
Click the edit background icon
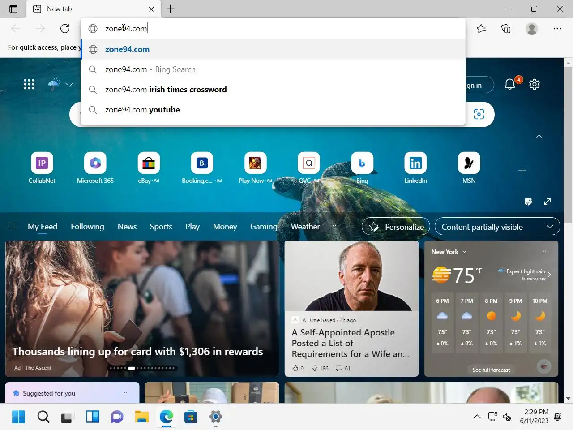click(x=529, y=202)
